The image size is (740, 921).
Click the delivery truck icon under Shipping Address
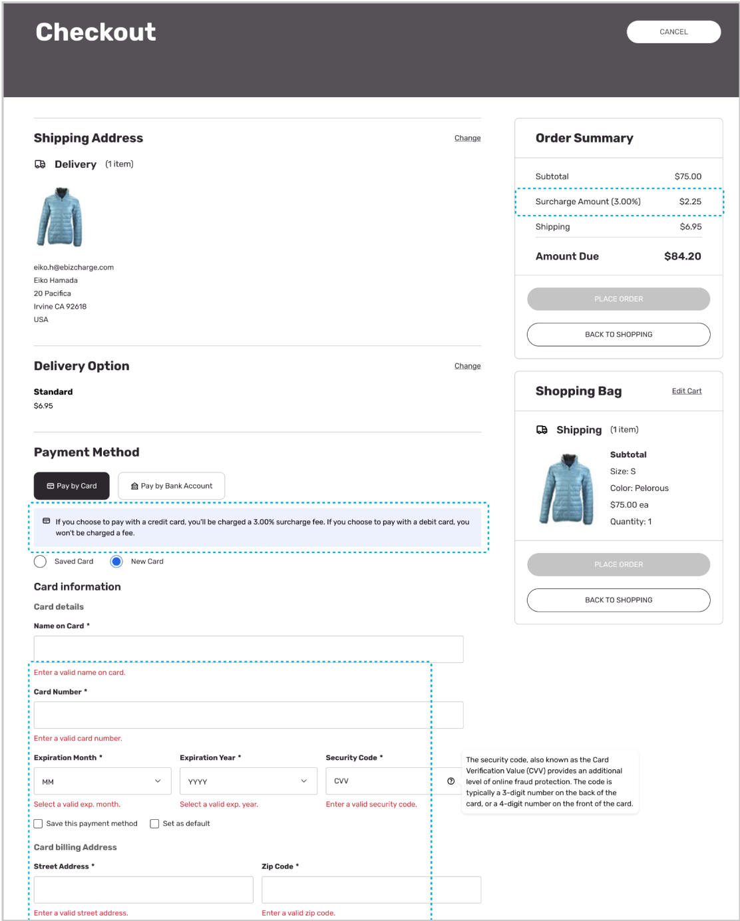click(40, 164)
